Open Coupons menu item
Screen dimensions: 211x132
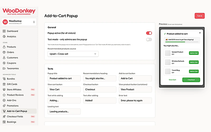(19, 63)
